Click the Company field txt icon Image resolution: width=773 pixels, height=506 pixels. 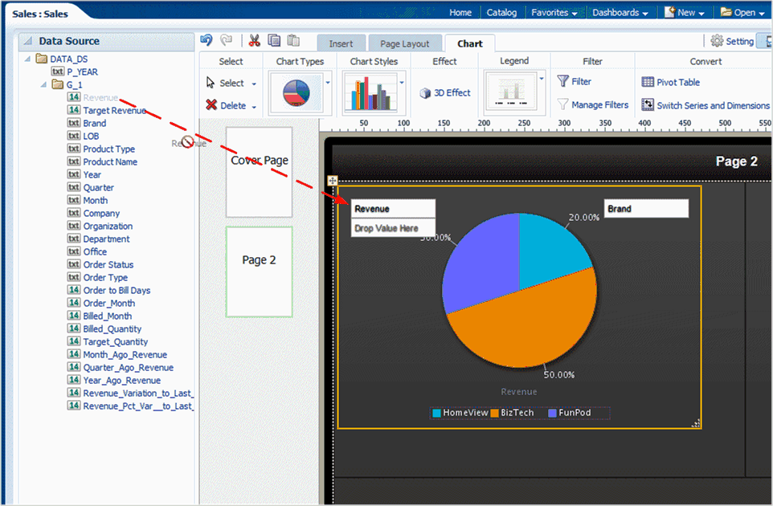(x=74, y=213)
